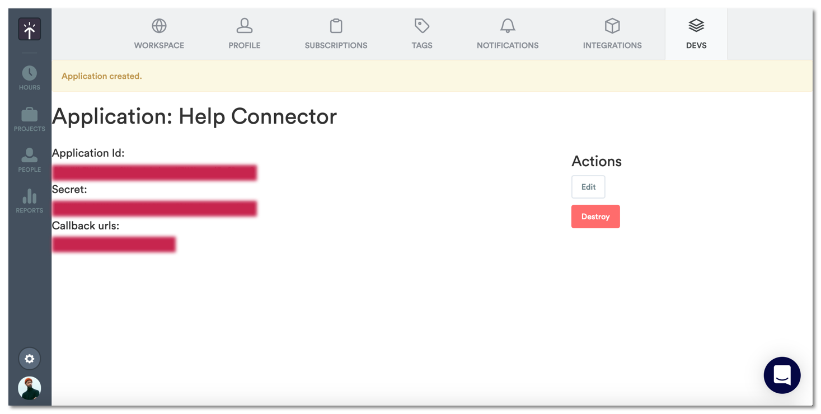Switch to the Workspace tab
821x414 pixels.
(x=159, y=34)
